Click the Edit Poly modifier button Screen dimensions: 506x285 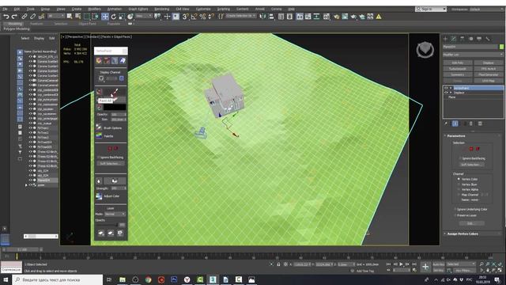(x=458, y=63)
